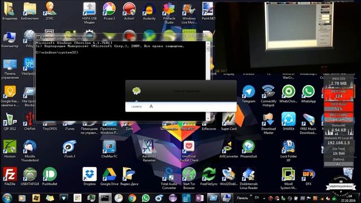Open the SHAREit desktop shortcut
This screenshot has width=361, height=203.
pyautogui.click(x=288, y=122)
